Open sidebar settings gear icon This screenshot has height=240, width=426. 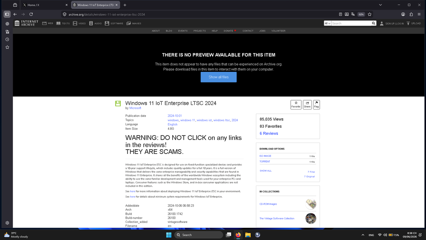7,223
